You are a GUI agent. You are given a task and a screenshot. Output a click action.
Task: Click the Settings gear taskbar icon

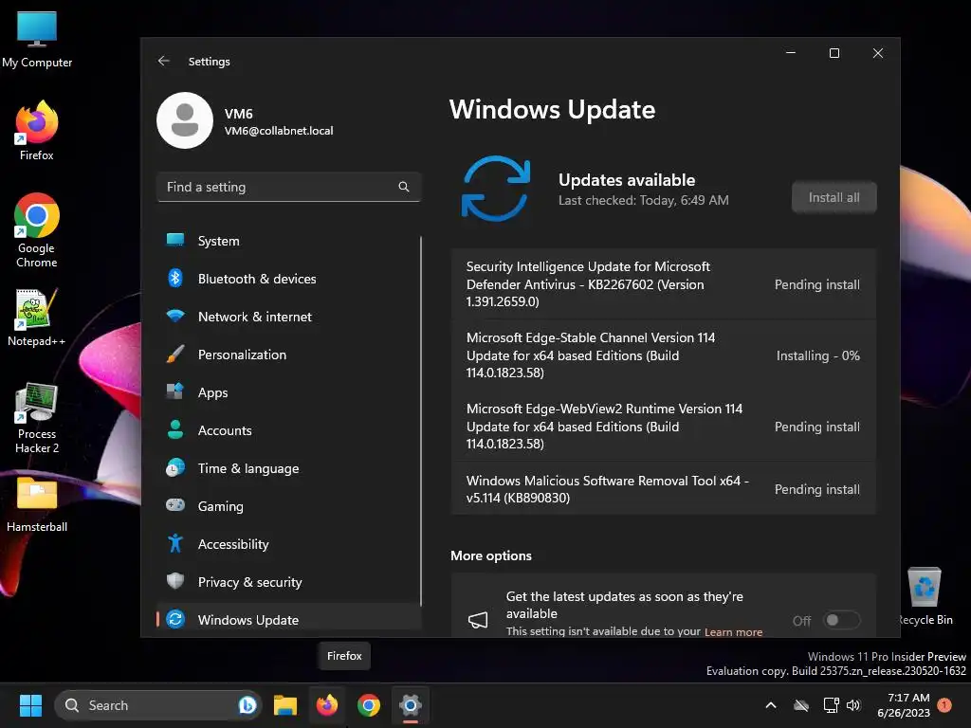(x=410, y=705)
